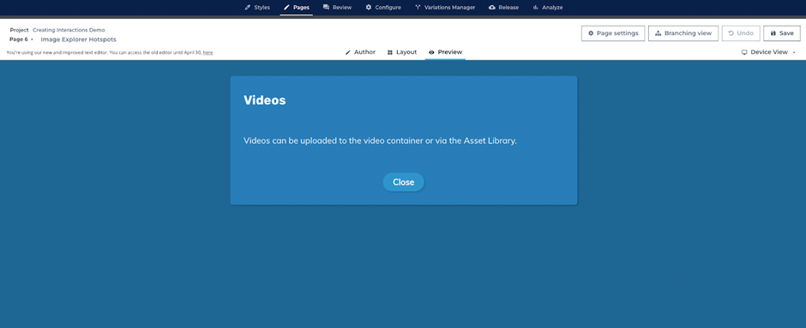Click the Asset Library description text
This screenshot has width=806, height=328.
point(380,140)
